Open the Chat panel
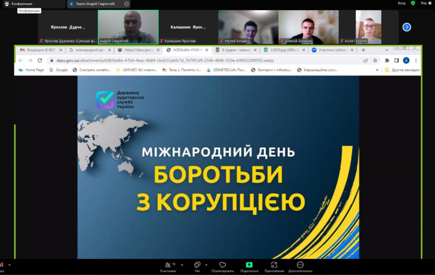Screen dimensions: 435x275 pos(197,267)
